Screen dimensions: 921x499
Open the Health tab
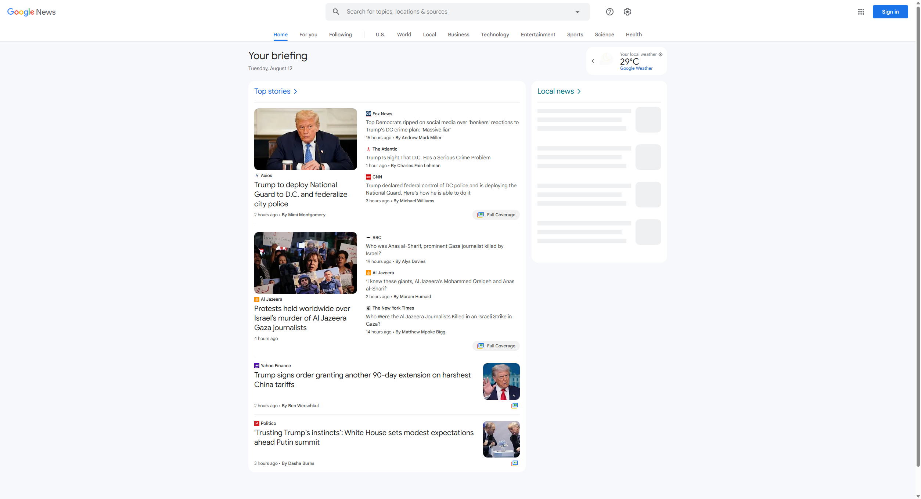(x=633, y=35)
